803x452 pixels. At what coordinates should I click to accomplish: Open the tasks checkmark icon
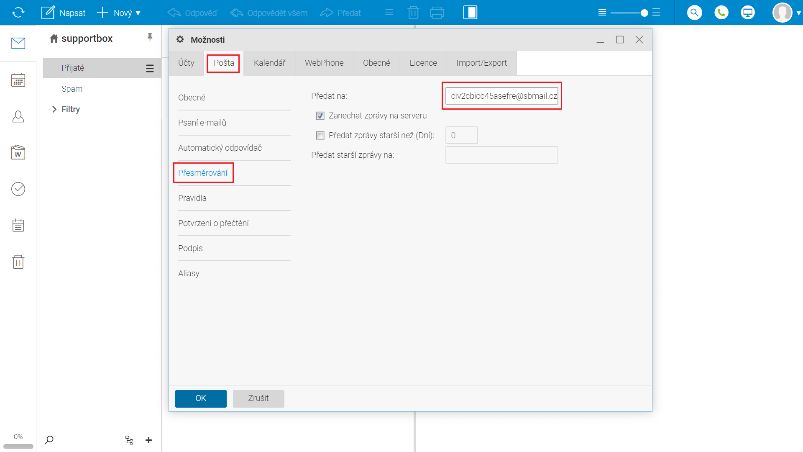18,189
